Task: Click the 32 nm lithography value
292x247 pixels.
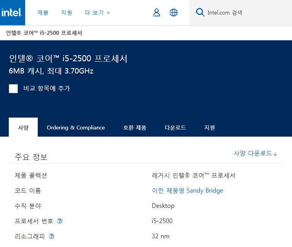Action: (x=160, y=236)
